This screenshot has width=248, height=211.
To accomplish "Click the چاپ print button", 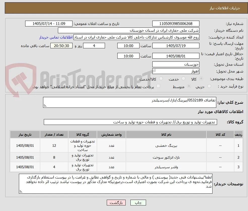I will [x=138, y=203].
